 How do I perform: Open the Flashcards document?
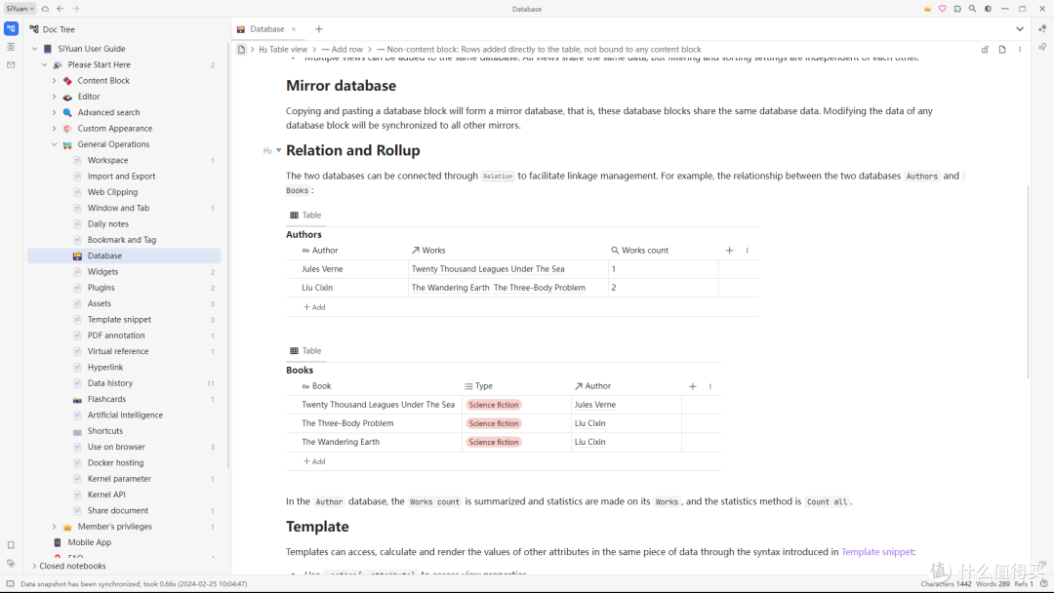(x=106, y=399)
